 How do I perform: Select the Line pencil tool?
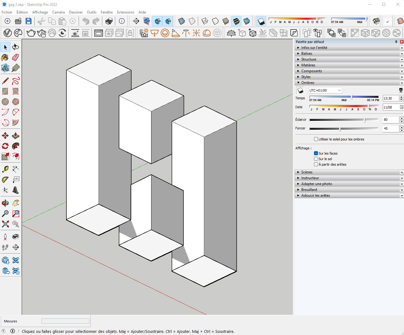tap(5, 81)
